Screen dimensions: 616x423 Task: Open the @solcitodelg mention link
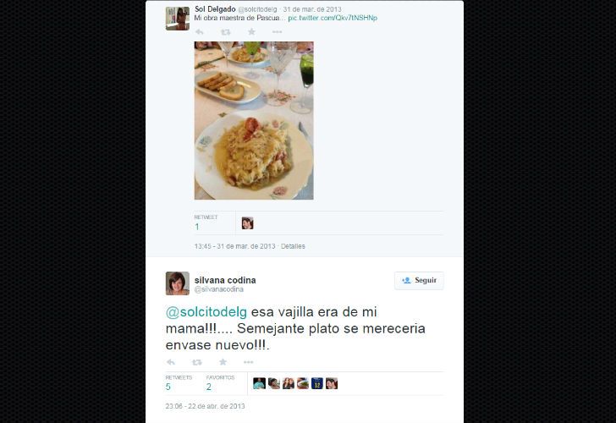(x=206, y=312)
